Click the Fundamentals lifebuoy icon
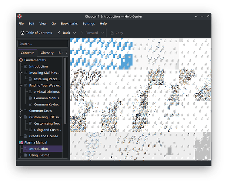This screenshot has height=185, width=227. (x=21, y=60)
